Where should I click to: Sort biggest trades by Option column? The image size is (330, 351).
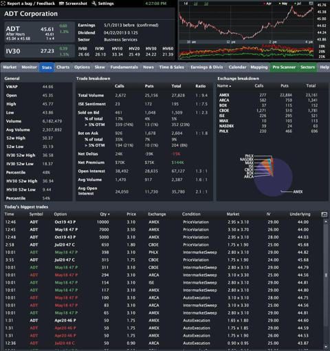(x=60, y=214)
